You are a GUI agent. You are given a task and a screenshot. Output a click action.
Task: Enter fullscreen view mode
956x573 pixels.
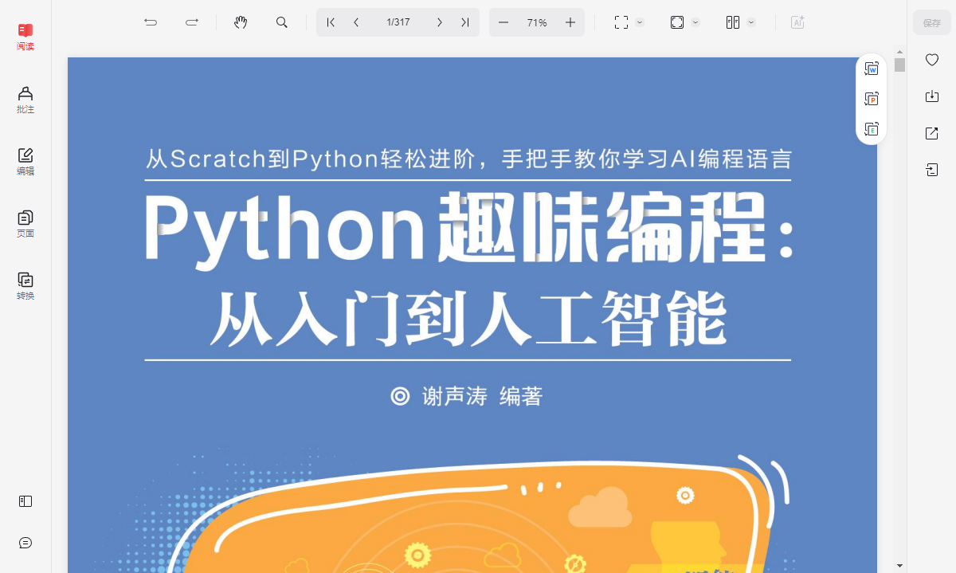[621, 22]
